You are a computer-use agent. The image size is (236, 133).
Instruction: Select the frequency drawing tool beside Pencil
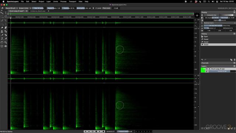pos(6,35)
